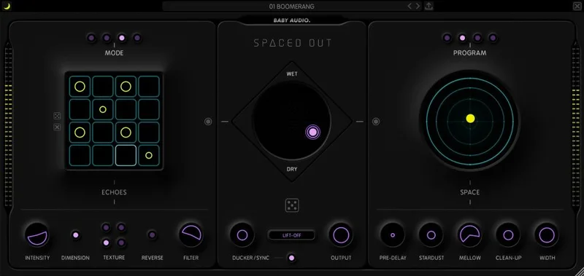This screenshot has height=276, width=584.
Task: Click the WIDTH knob
Action: (x=547, y=235)
